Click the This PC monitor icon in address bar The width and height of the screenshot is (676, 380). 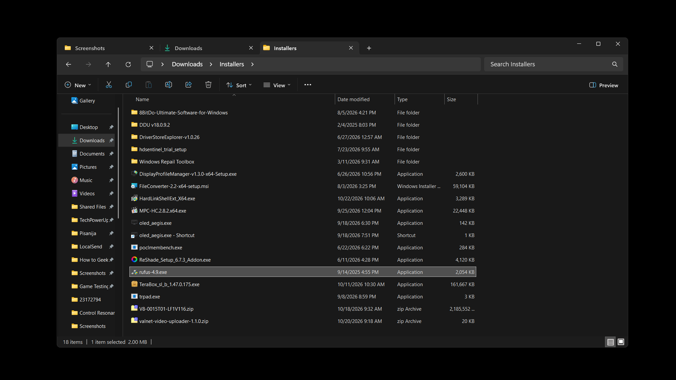click(150, 64)
